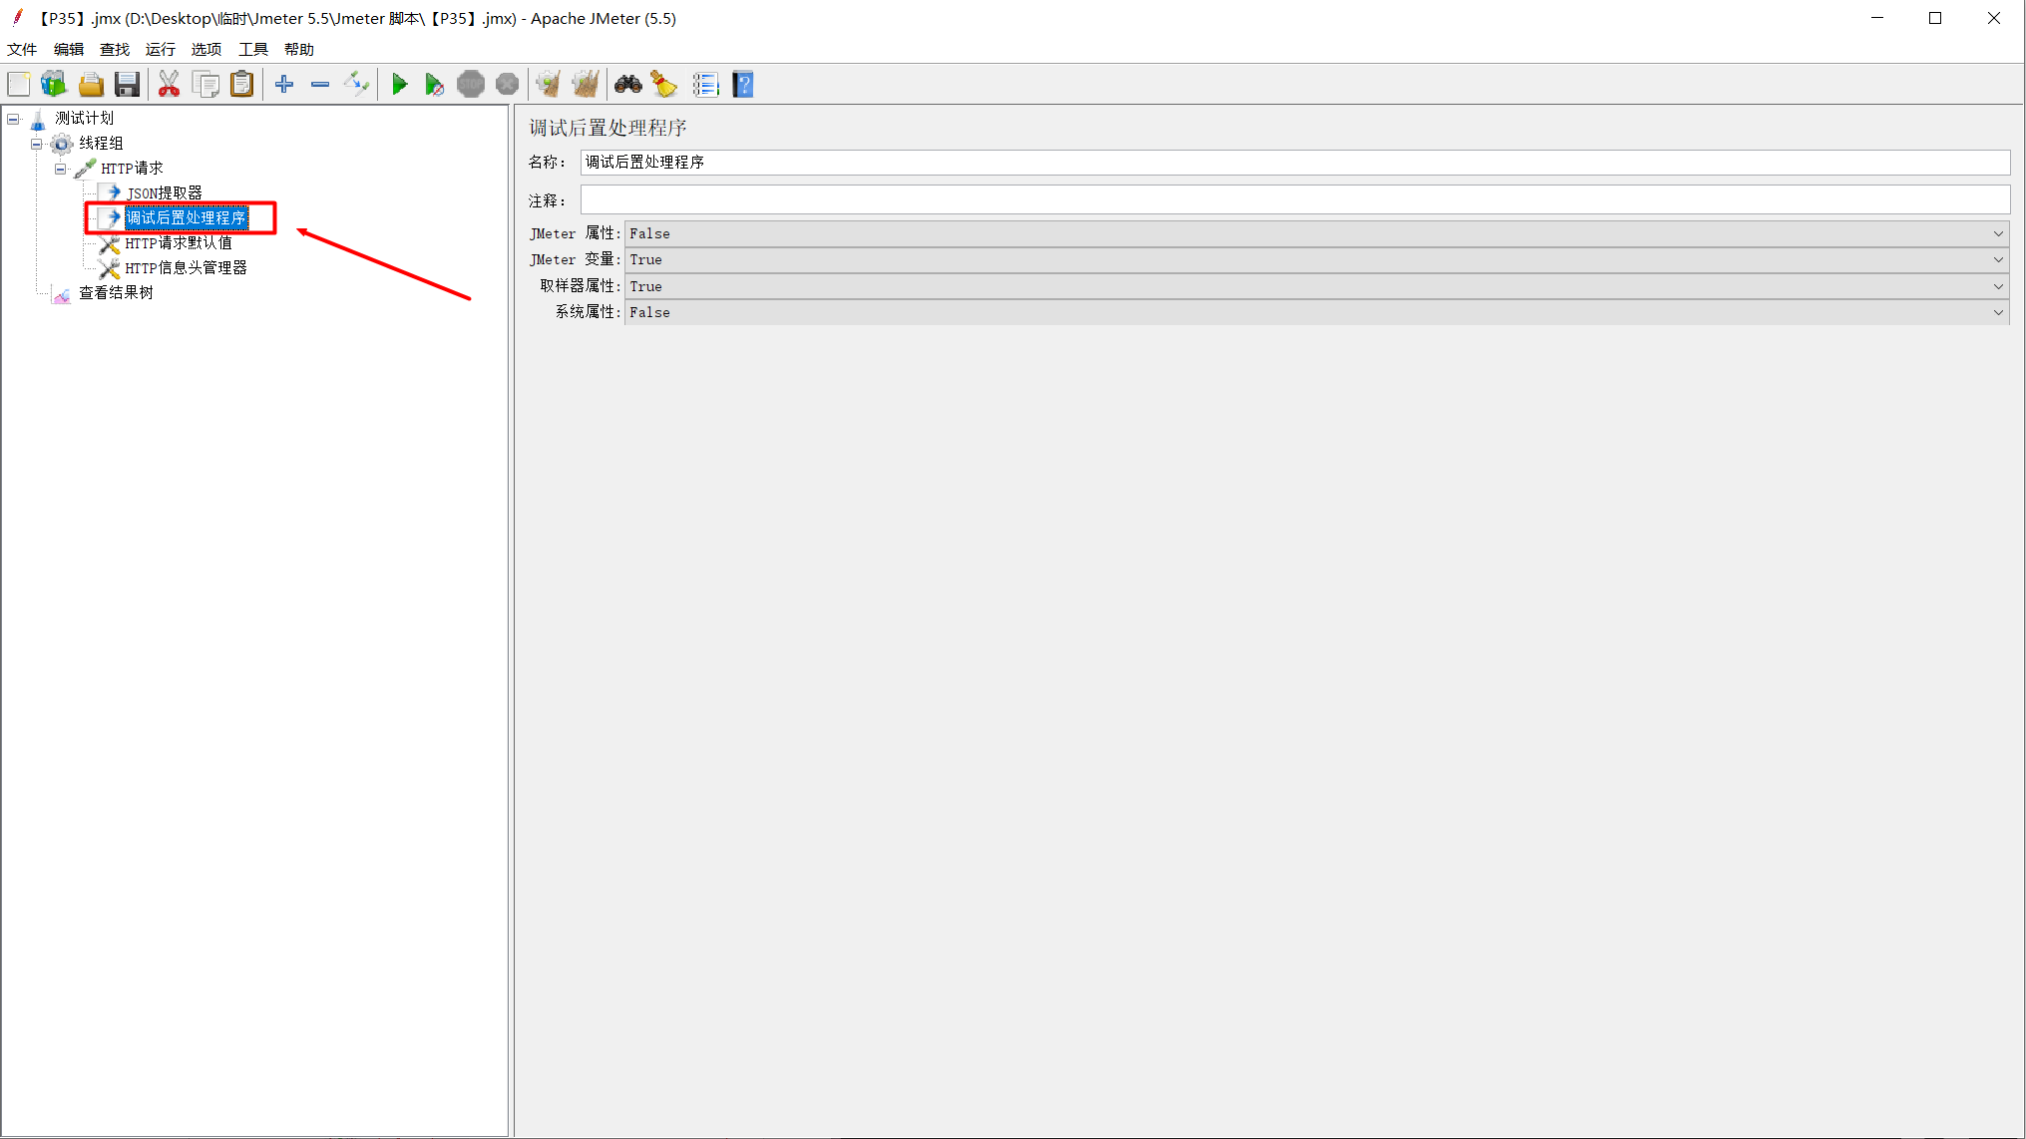Collapse the HTTP请求 tree node

point(61,169)
